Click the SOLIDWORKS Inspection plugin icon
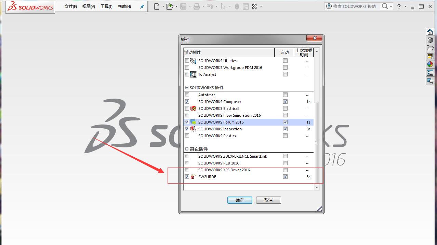This screenshot has height=245, width=437. coord(193,129)
